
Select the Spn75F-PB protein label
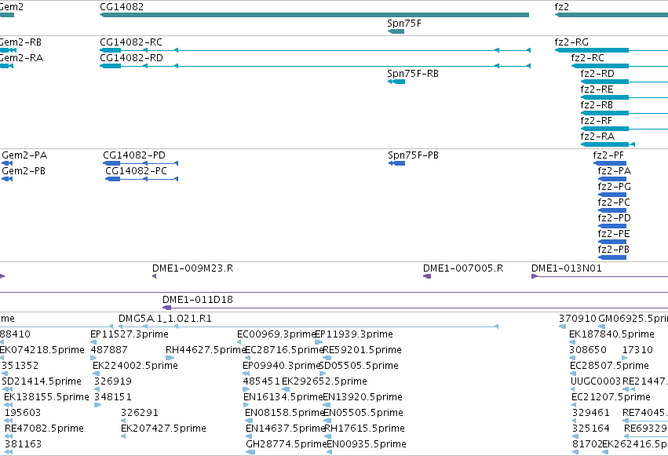[x=413, y=155]
